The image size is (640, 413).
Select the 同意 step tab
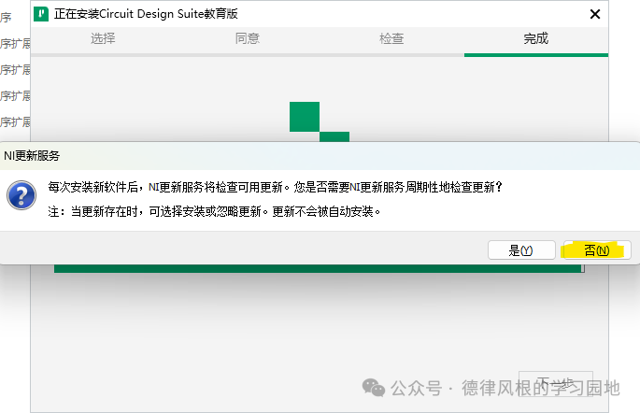248,38
